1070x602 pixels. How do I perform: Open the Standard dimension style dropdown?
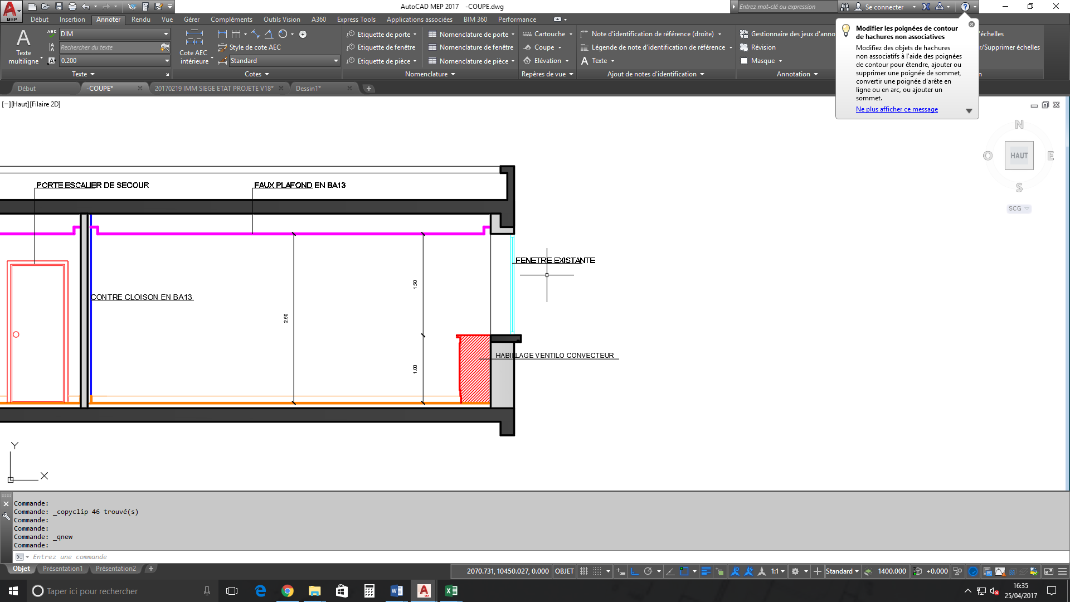[x=335, y=61]
